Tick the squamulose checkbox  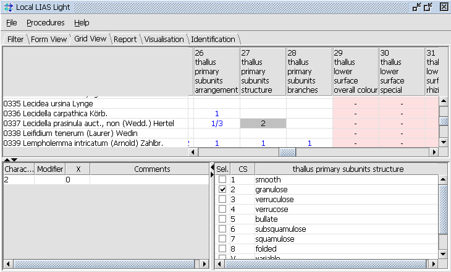(x=222, y=239)
